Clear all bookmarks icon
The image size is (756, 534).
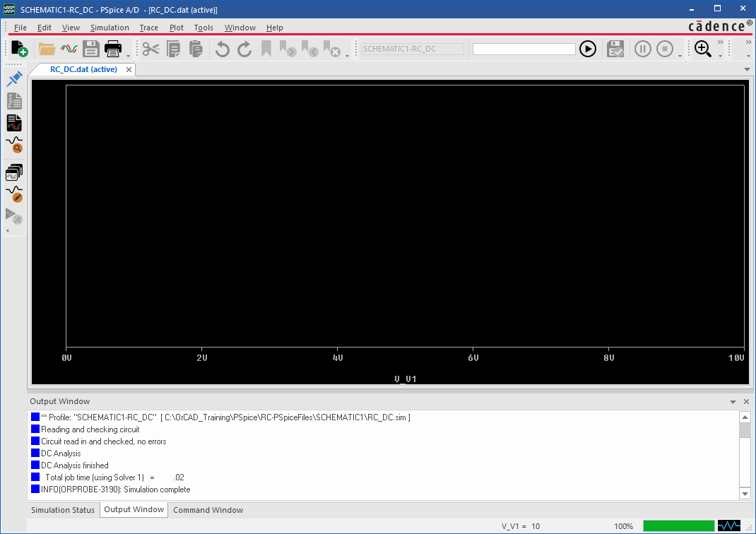331,49
